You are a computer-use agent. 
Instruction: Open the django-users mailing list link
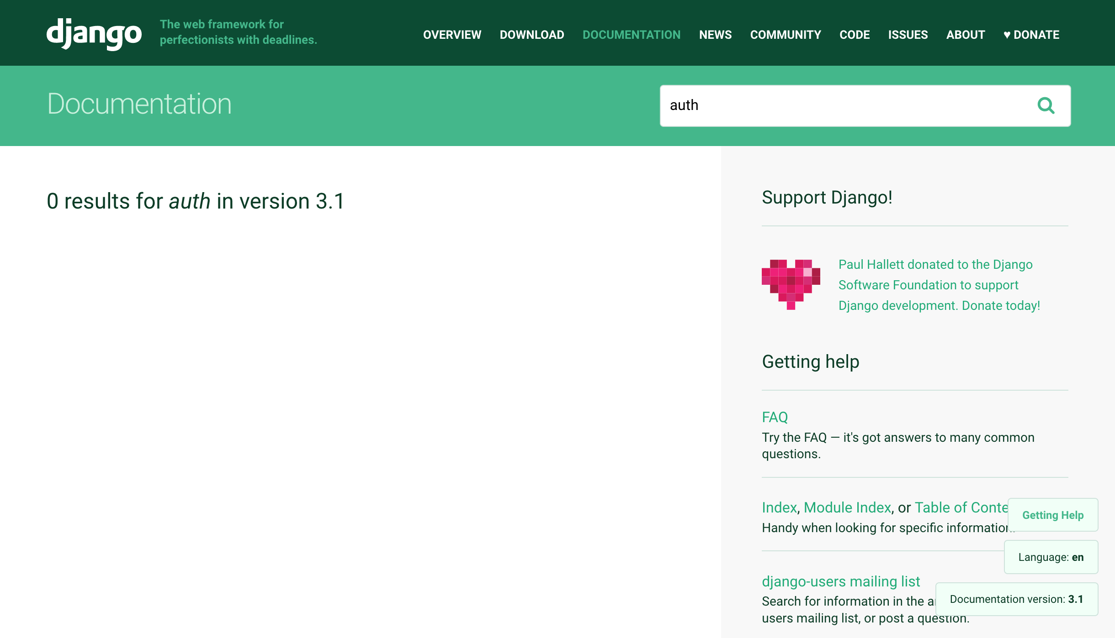(841, 581)
